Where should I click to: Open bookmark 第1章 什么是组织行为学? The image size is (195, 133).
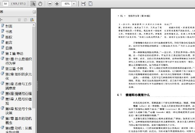pos(19,61)
